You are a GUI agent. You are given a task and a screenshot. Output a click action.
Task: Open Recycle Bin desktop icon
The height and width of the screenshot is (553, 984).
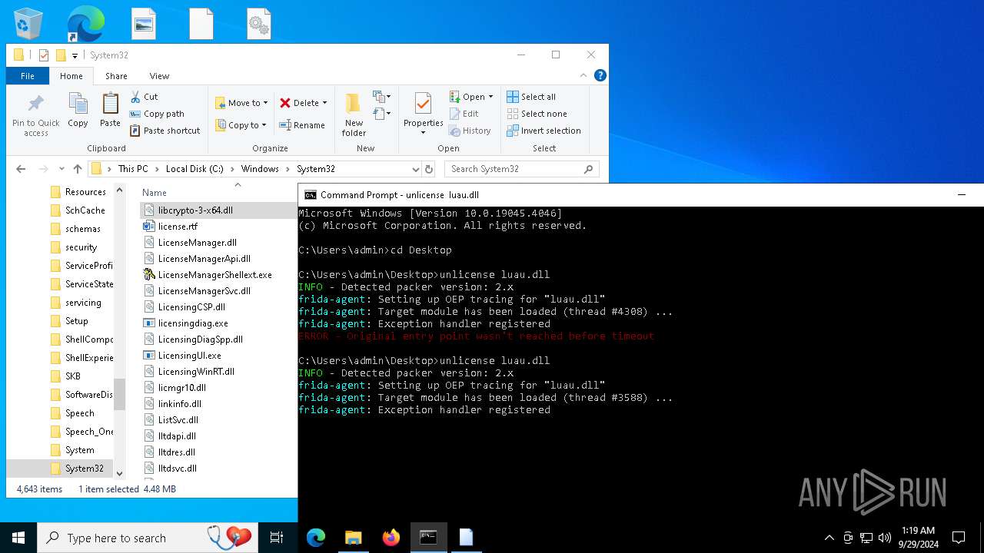tap(28, 23)
